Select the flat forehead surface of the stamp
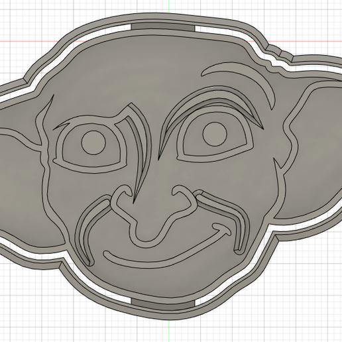342x342 pixels. click(141, 73)
